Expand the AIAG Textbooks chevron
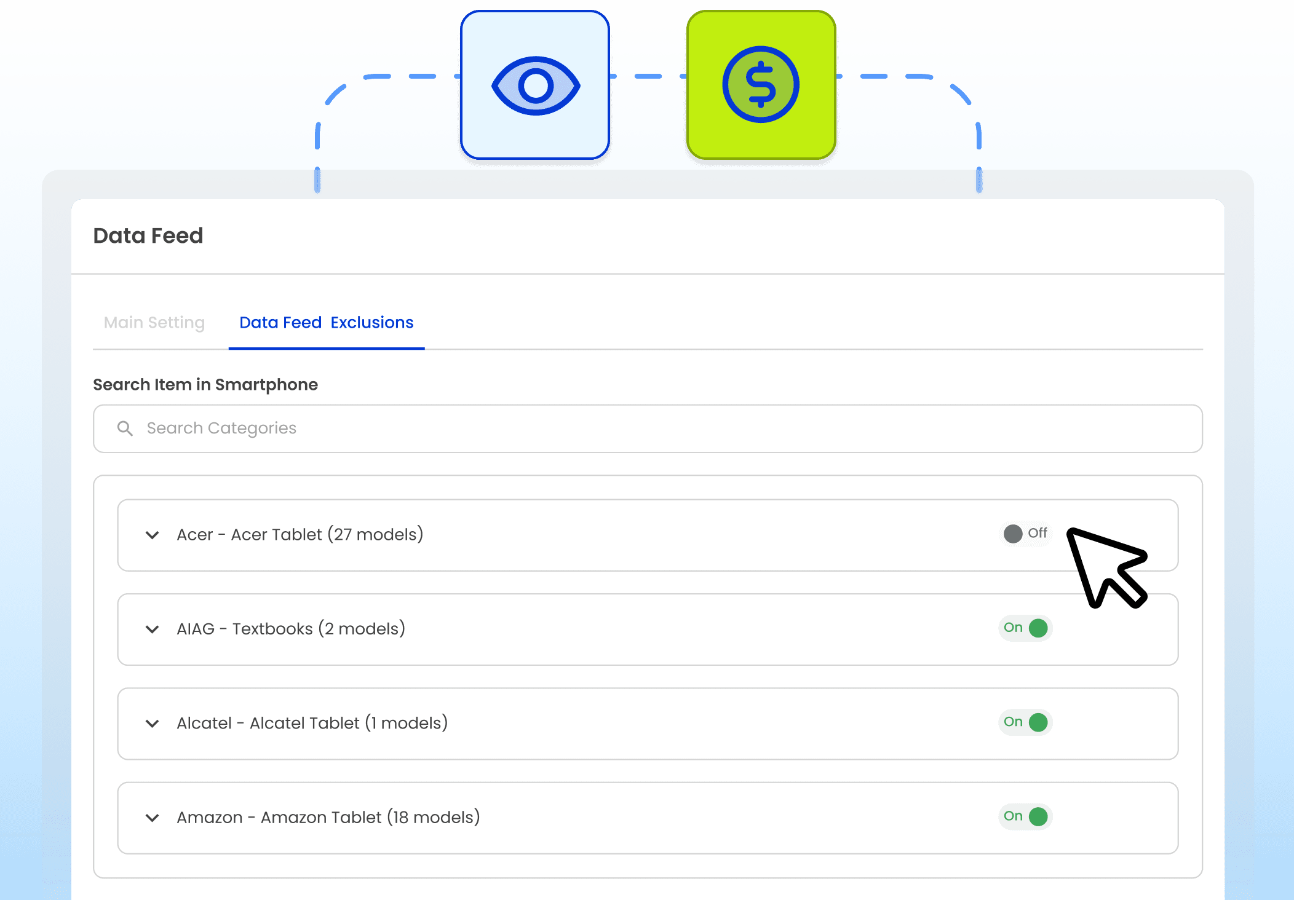The width and height of the screenshot is (1294, 900). [152, 629]
